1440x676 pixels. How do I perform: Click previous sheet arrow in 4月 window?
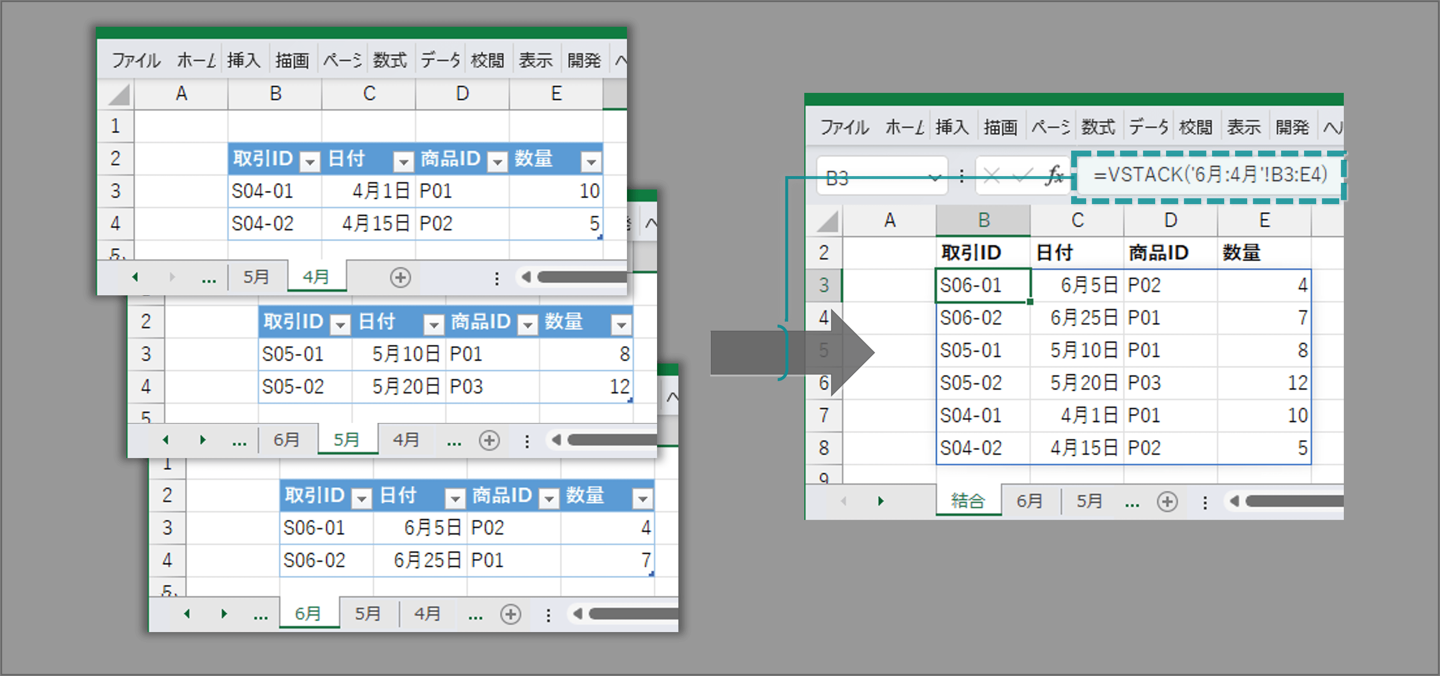pyautogui.click(x=135, y=277)
